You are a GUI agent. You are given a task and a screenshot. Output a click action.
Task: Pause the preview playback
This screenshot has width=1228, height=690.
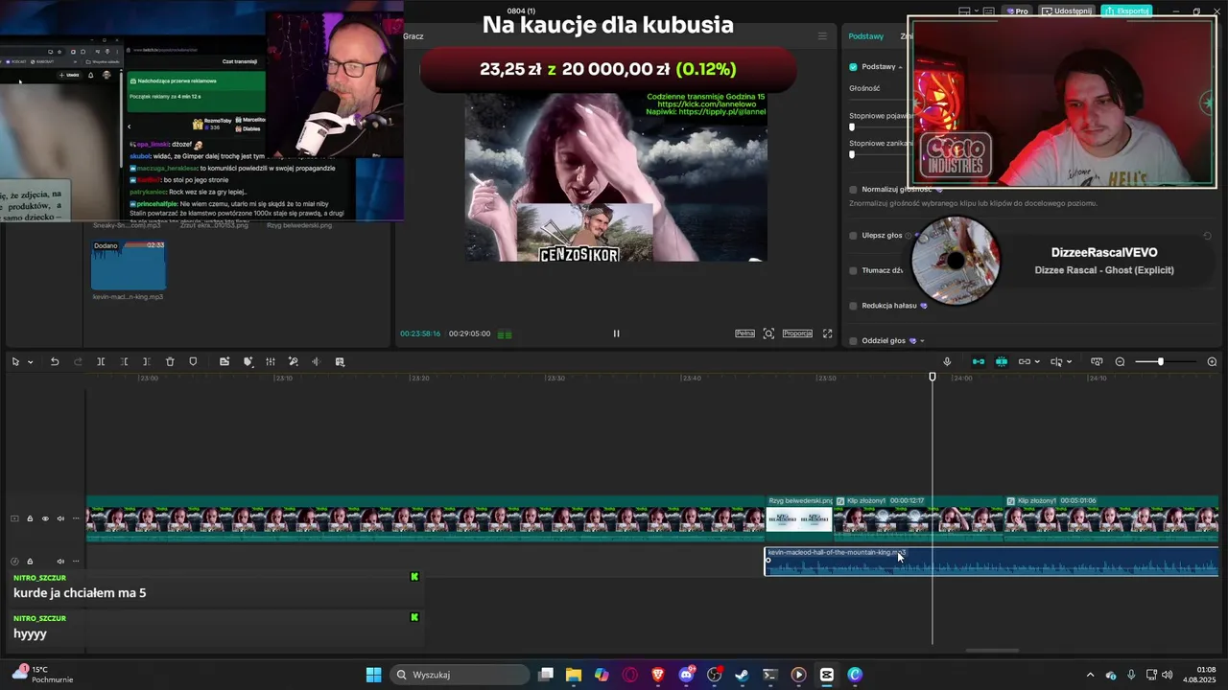click(616, 333)
